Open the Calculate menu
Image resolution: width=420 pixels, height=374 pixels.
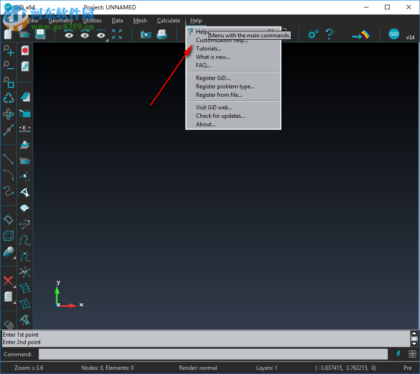pyautogui.click(x=168, y=21)
